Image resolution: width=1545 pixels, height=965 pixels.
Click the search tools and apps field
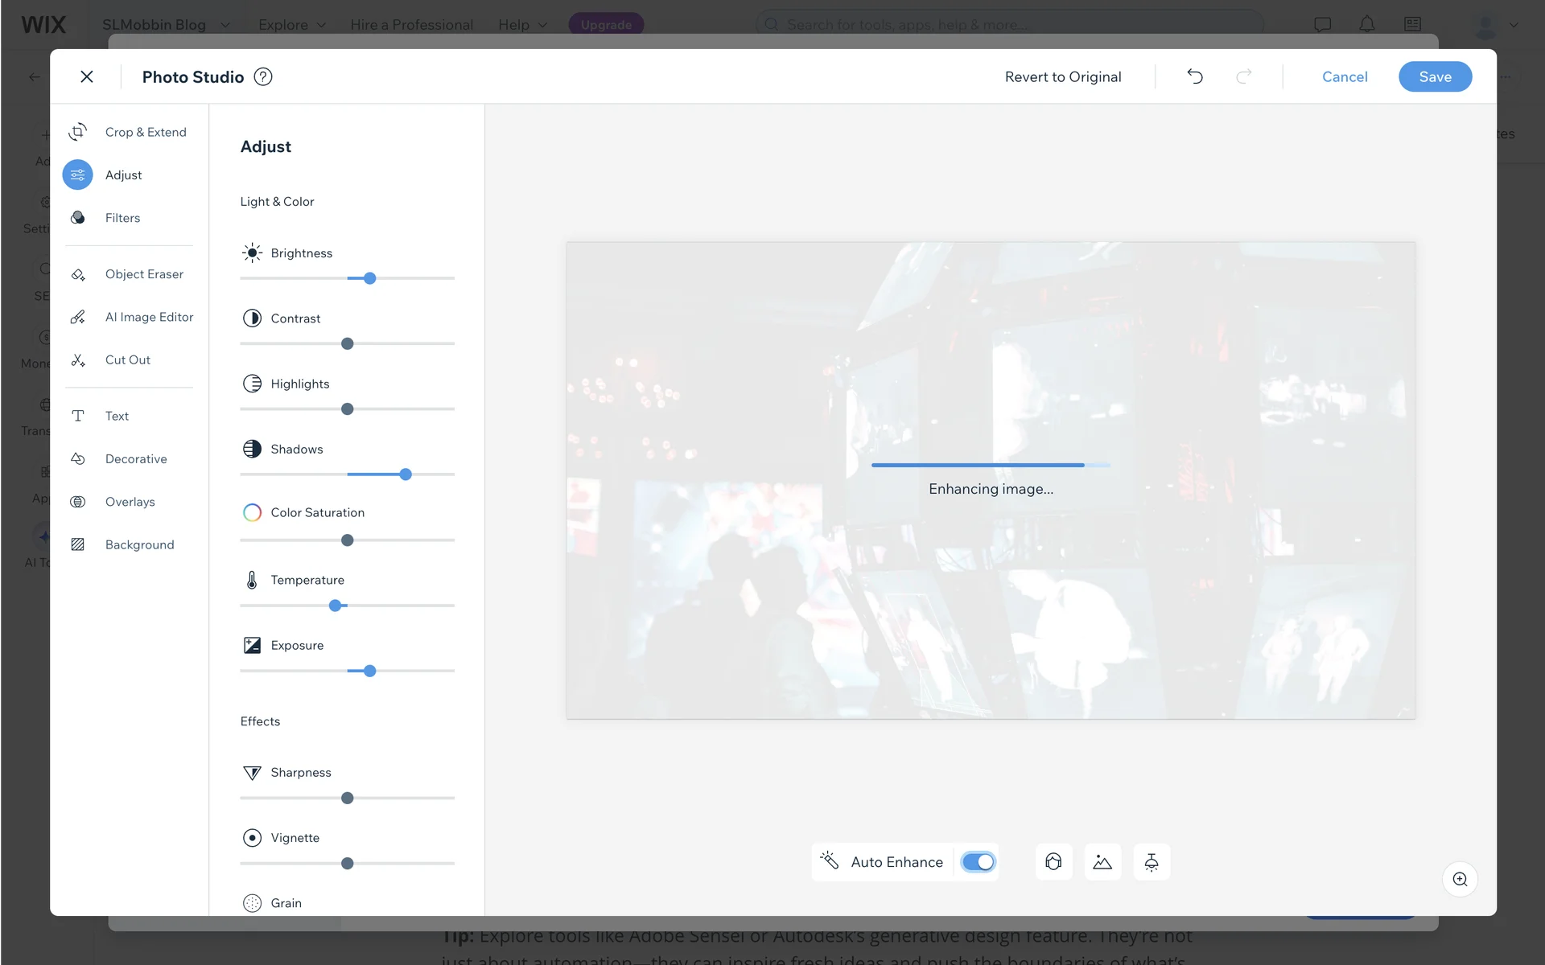point(1010,24)
